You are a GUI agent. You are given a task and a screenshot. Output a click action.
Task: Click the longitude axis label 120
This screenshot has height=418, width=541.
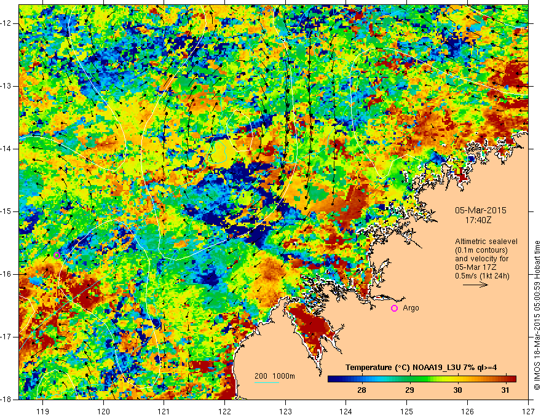[x=103, y=411]
